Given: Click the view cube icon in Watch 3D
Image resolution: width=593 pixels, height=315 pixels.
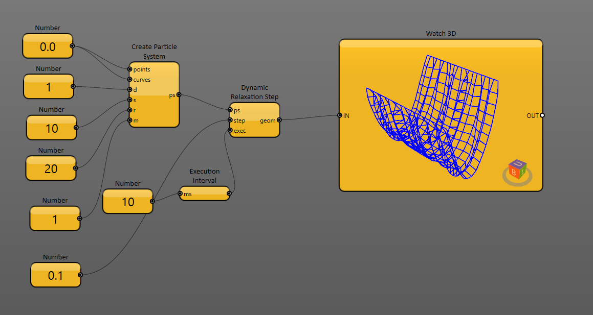Looking at the screenshot, I should 518,171.
